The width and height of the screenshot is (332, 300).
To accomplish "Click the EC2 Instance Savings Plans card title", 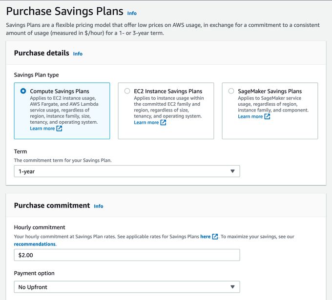I will click(x=168, y=91).
